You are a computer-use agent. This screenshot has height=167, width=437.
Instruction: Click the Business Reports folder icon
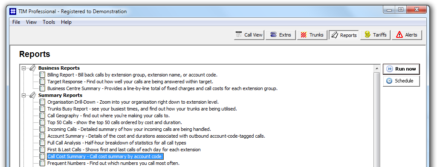click(32, 68)
